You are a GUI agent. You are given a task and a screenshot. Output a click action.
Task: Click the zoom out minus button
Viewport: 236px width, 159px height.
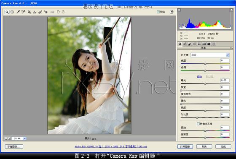pyautogui.click(x=6, y=138)
